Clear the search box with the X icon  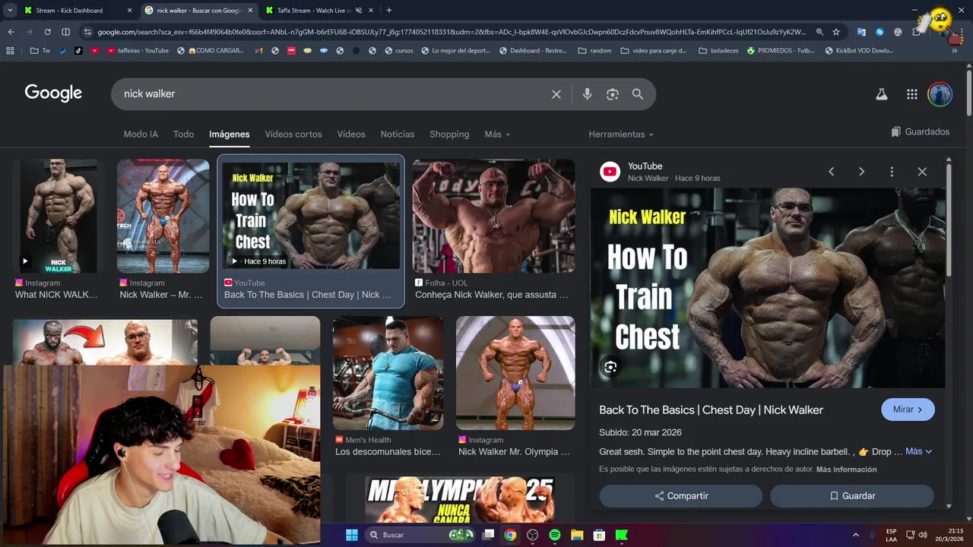pos(556,94)
